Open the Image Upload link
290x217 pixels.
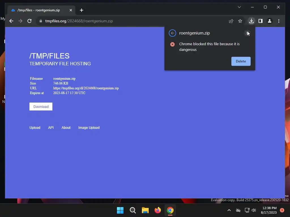coord(89,127)
